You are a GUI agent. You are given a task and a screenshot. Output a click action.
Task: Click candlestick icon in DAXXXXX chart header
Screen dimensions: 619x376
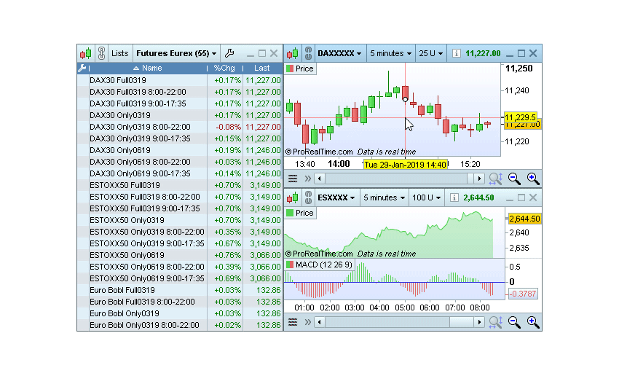(293, 53)
